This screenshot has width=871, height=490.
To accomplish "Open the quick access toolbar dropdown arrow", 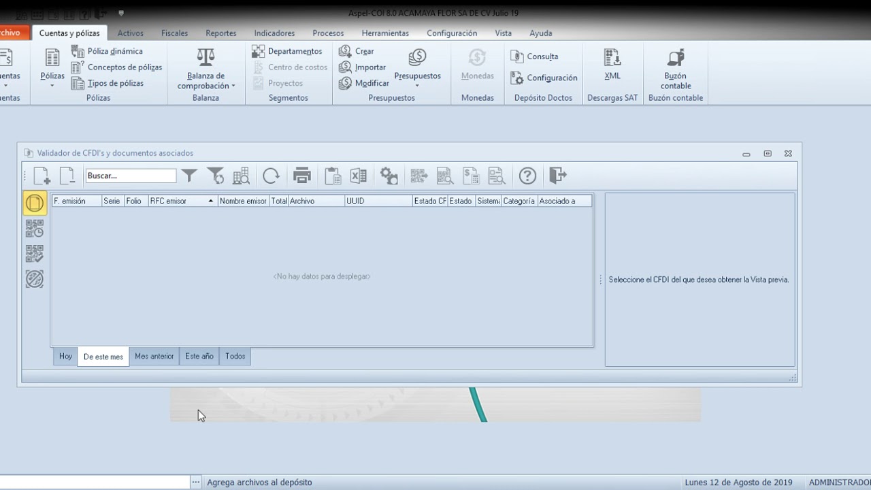I will (x=121, y=12).
